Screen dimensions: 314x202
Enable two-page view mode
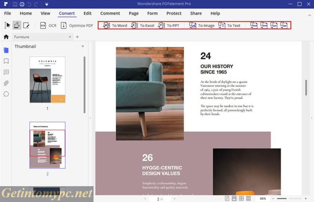coord(242,198)
